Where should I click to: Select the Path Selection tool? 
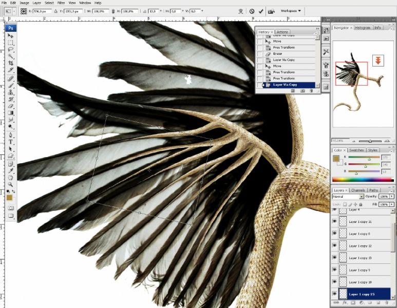click(11, 149)
